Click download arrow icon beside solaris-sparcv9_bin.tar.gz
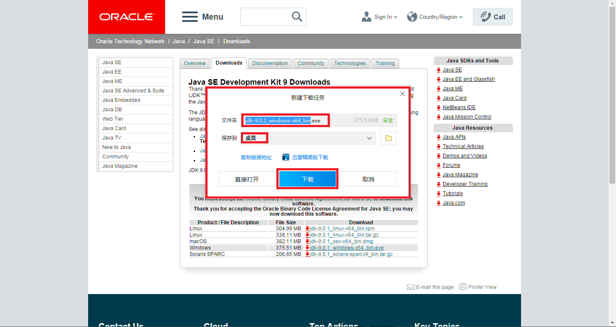 click(307, 254)
